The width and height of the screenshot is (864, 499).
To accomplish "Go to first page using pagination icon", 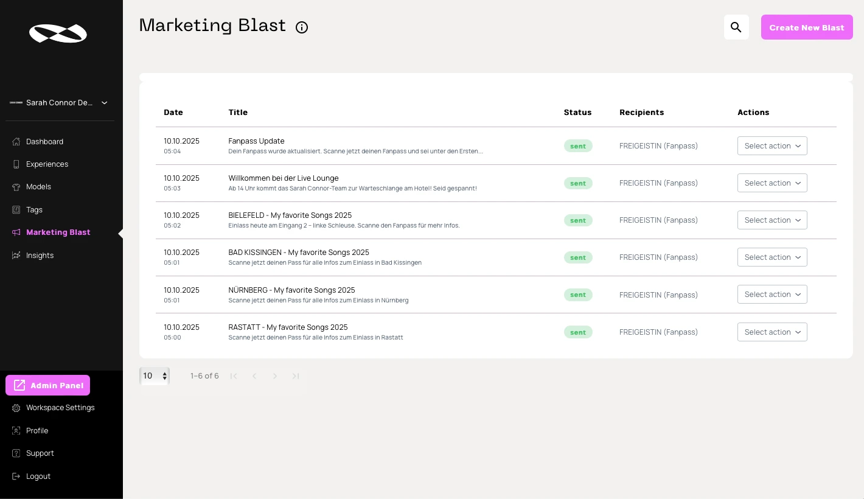I will [x=234, y=376].
